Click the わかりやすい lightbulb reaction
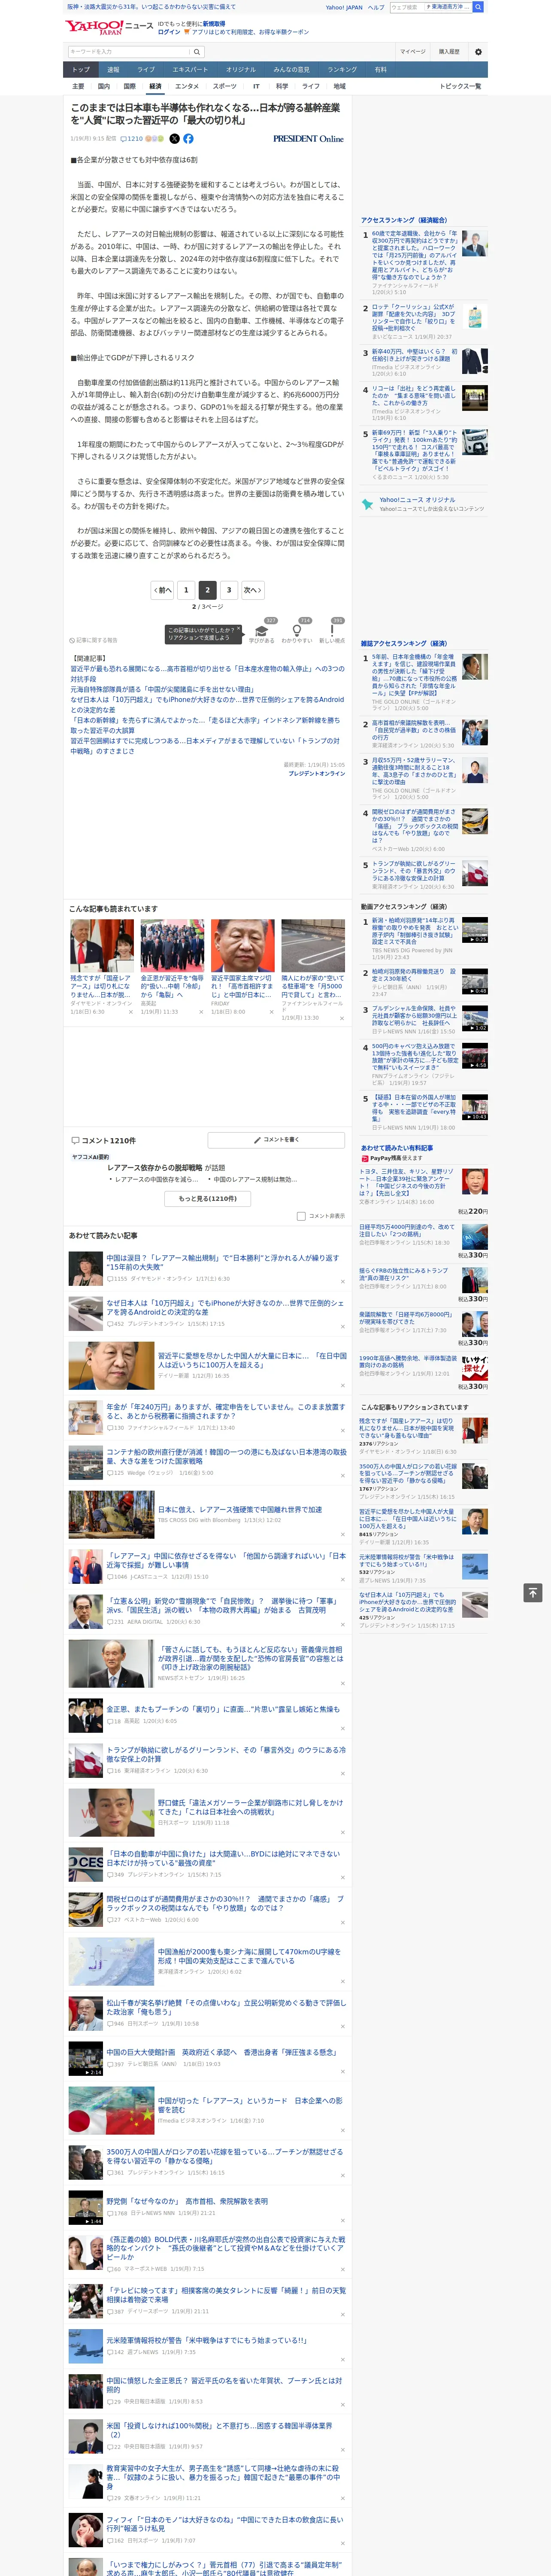Image resolution: width=551 pixels, height=2576 pixels. [297, 631]
